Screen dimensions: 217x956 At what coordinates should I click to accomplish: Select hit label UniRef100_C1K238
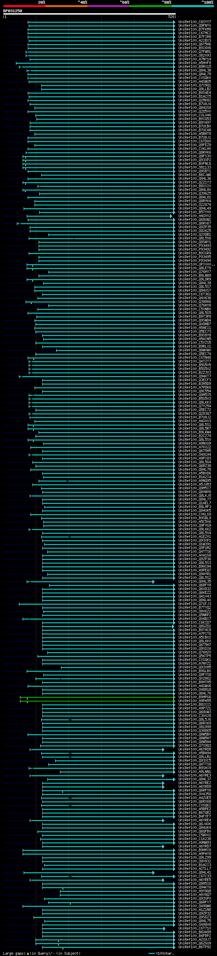click(x=194, y=839)
